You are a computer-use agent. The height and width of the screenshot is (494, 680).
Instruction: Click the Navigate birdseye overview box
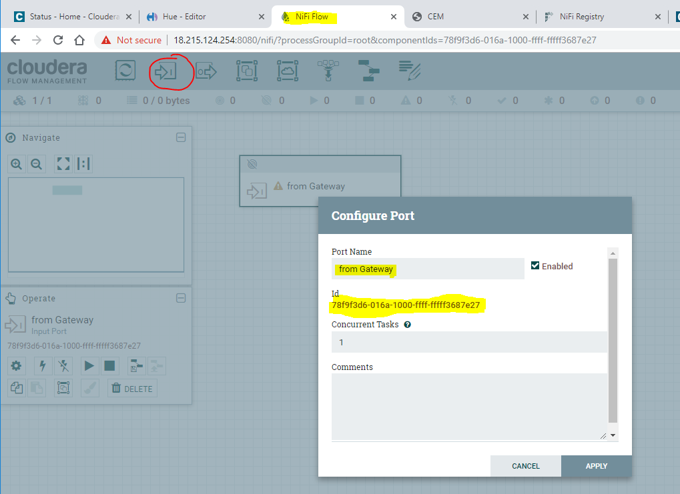point(96,225)
